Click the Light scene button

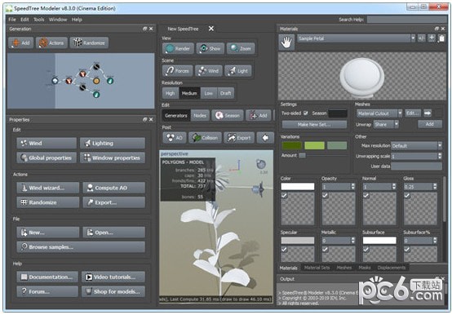coord(238,71)
